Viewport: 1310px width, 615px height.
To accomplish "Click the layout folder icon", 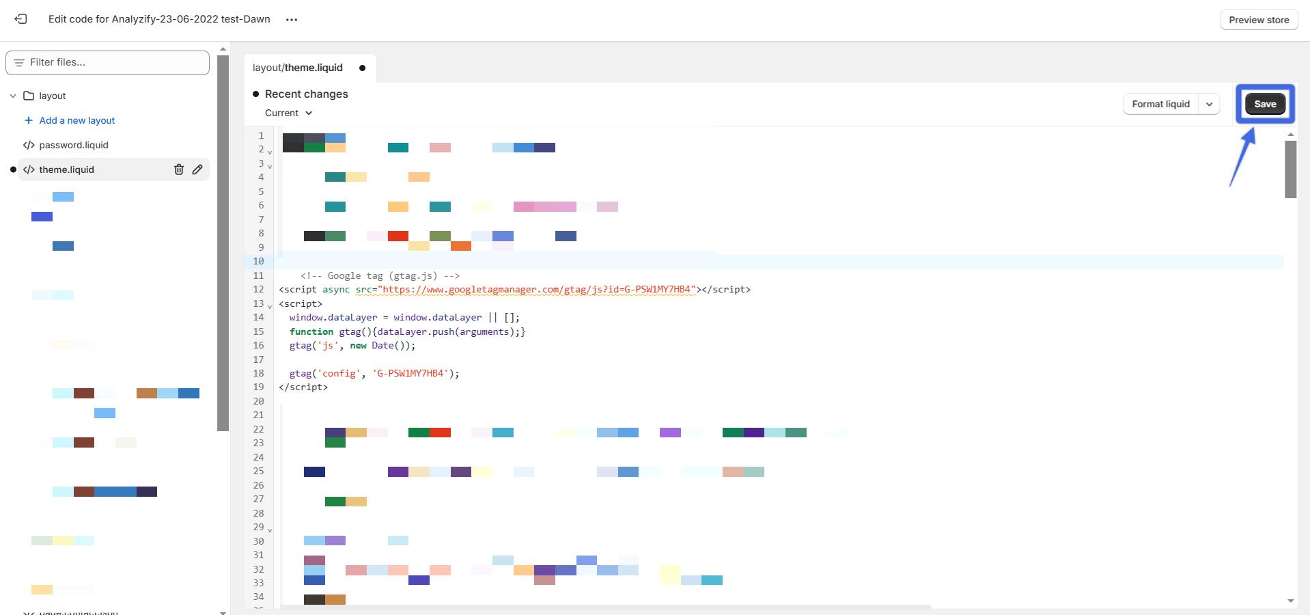I will (x=29, y=96).
